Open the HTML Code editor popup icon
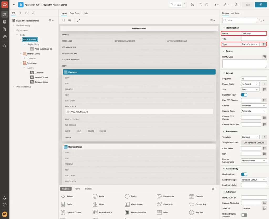The image size is (269, 219). (264, 57)
